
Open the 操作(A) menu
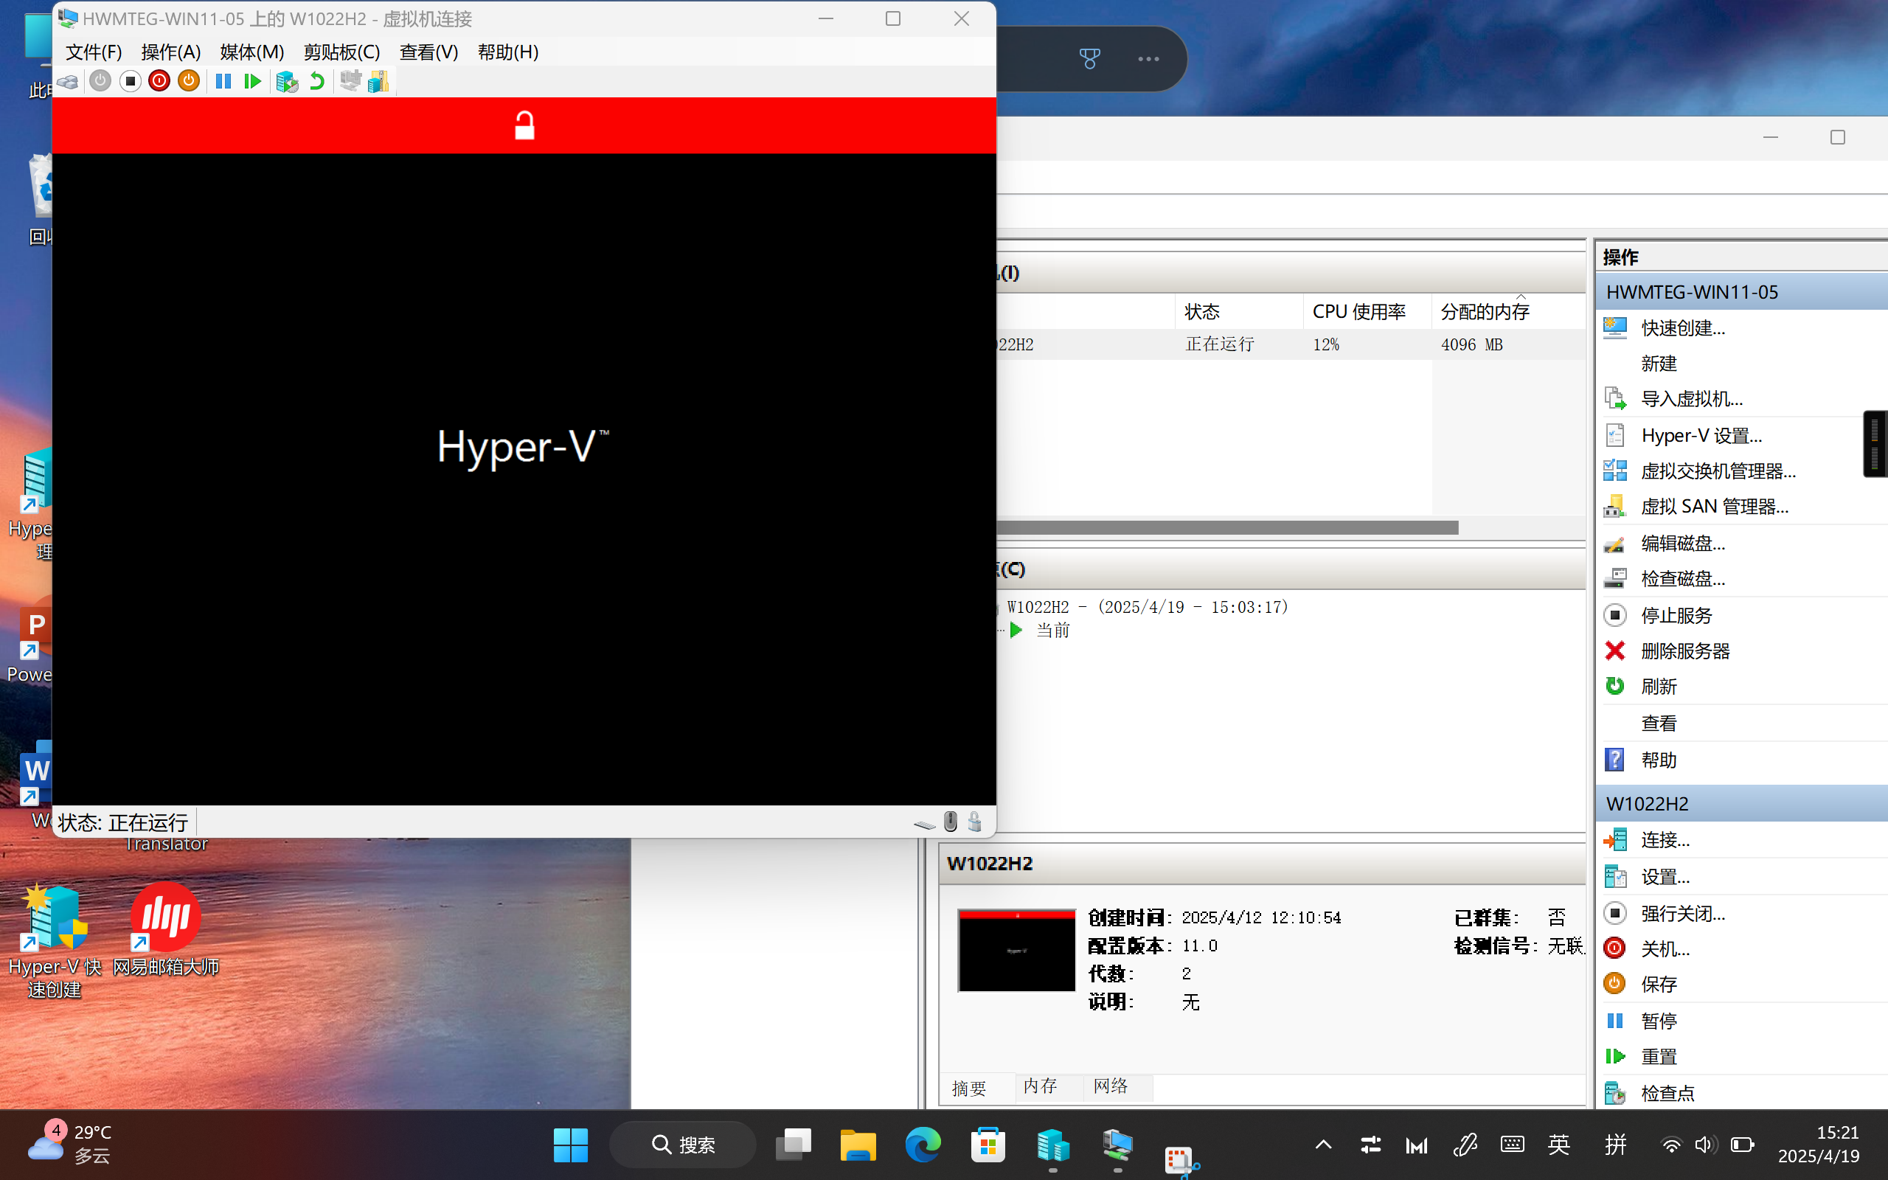(171, 52)
